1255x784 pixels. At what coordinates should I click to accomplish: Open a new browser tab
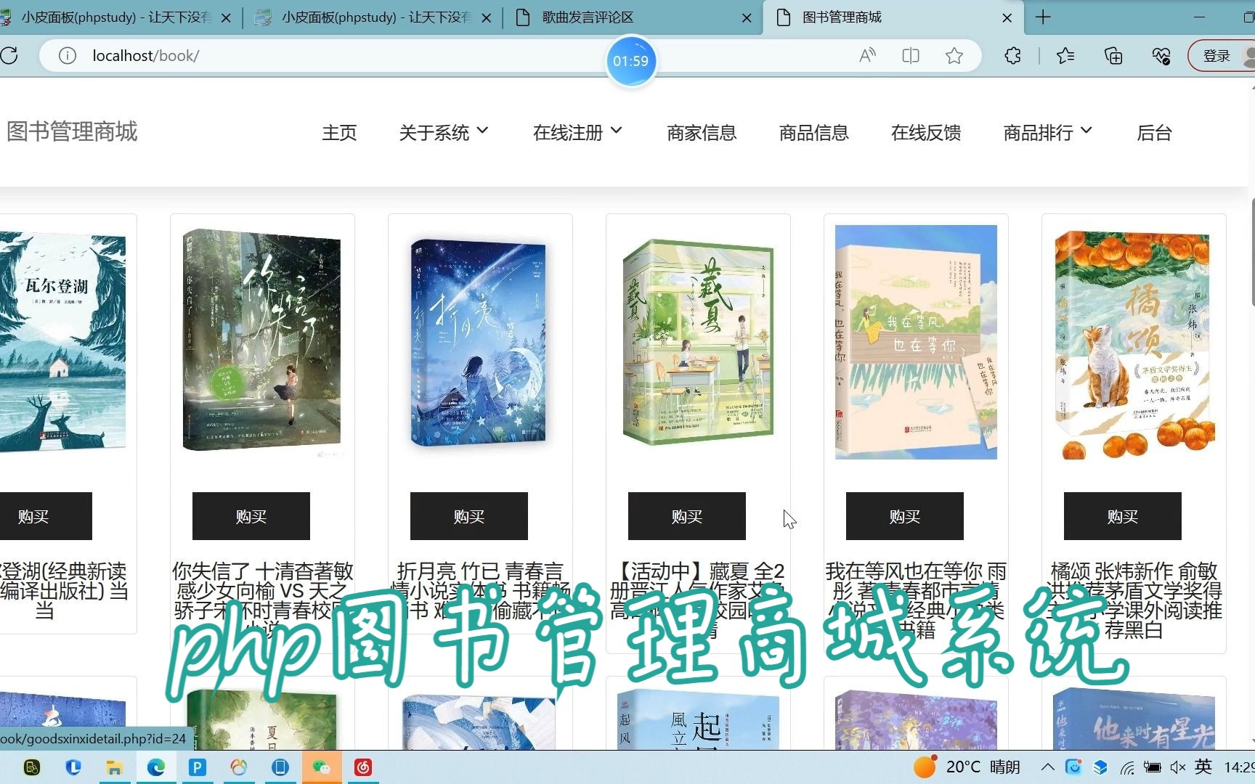(x=1043, y=17)
